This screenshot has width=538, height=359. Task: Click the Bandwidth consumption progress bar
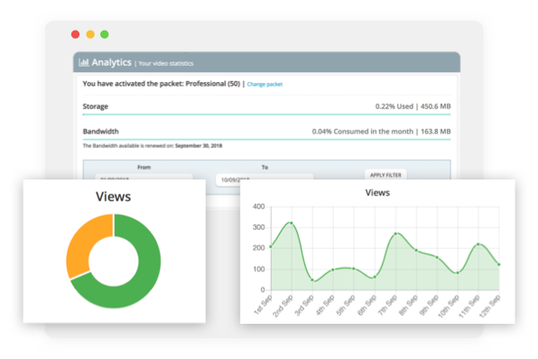[x=266, y=140]
